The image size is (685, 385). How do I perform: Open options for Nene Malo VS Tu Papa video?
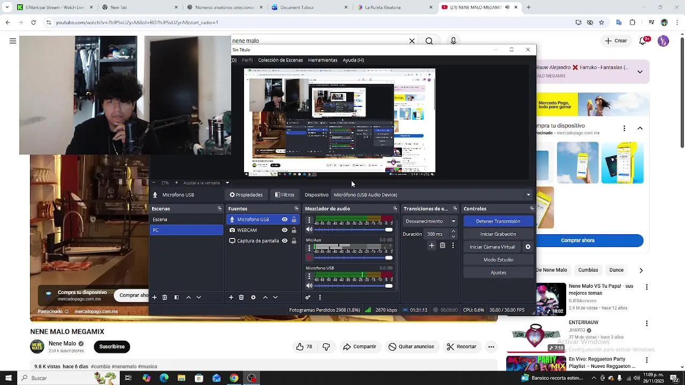(646, 287)
